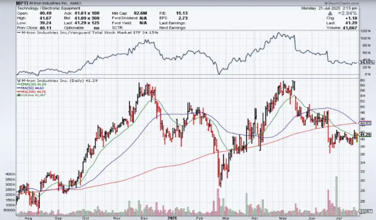376x220 pixels.
Task: Click the Low value 39.24
Action: click(45, 23)
